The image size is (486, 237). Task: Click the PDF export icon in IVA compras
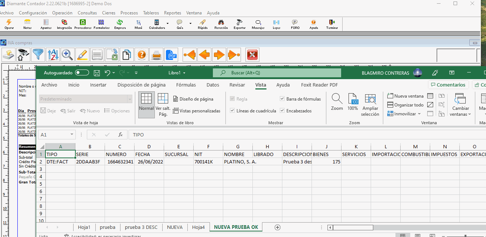pos(171,55)
